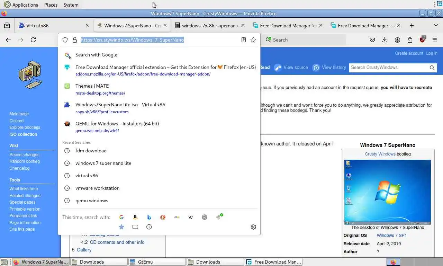
Task: Open search settings gear in dropdown
Action: (x=253, y=227)
